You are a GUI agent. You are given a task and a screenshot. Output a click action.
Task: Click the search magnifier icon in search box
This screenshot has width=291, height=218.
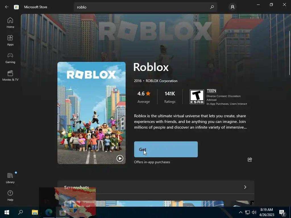coord(212,7)
